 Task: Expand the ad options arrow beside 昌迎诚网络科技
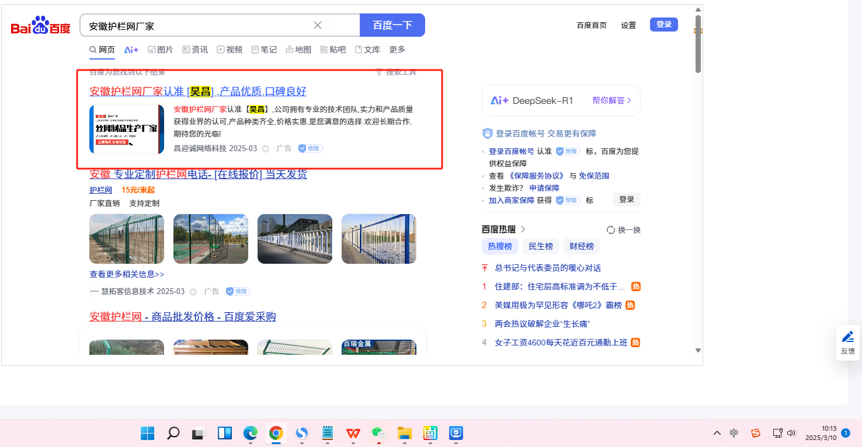pos(266,149)
